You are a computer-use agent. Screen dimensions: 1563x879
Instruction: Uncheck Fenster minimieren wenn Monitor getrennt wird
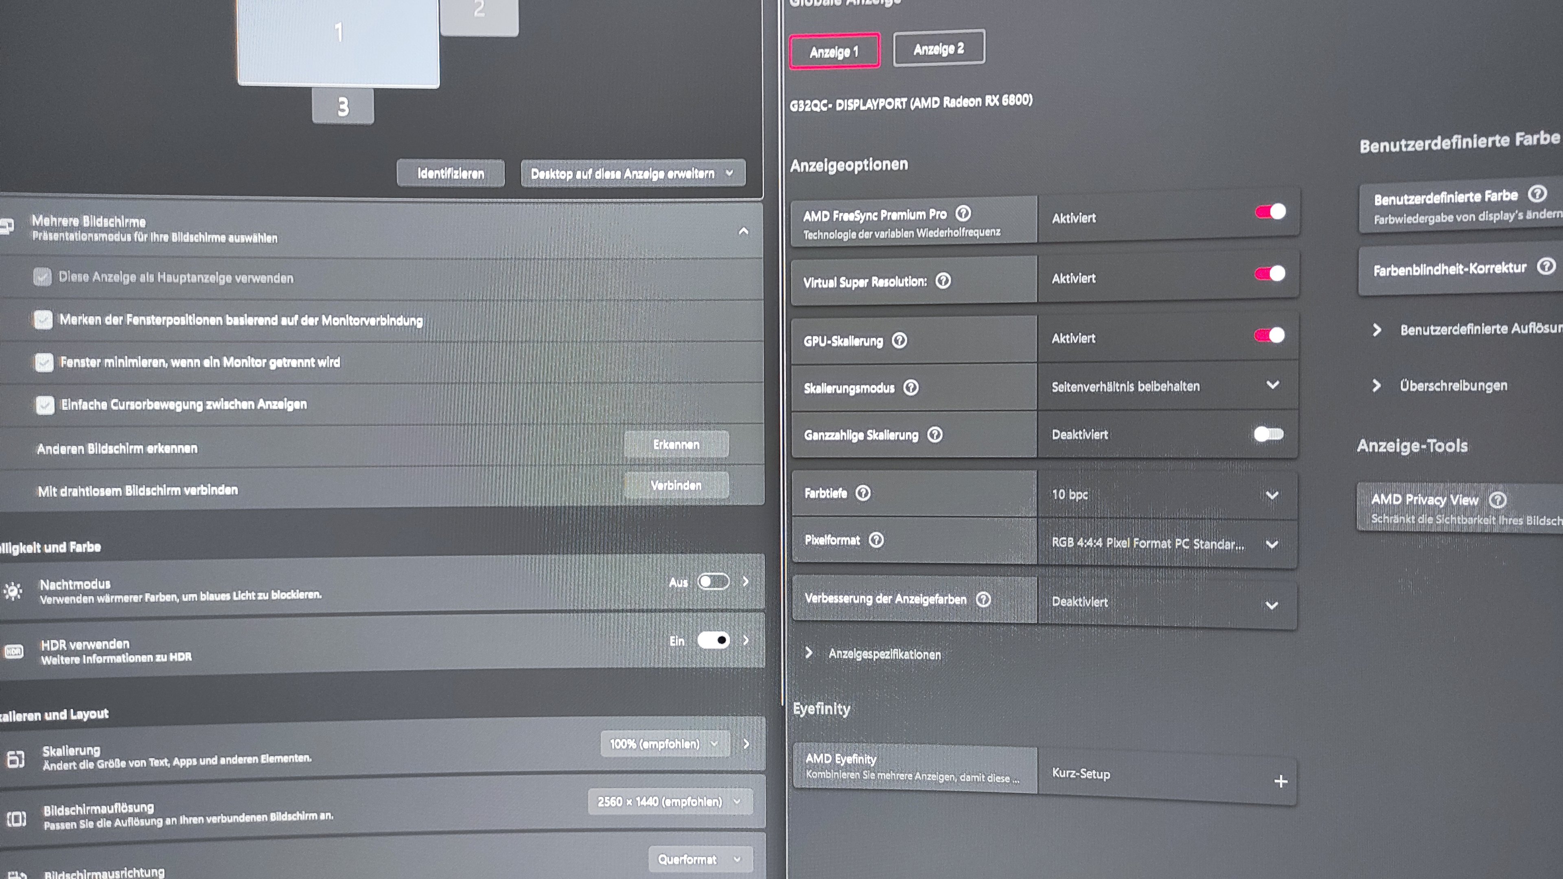coord(44,362)
